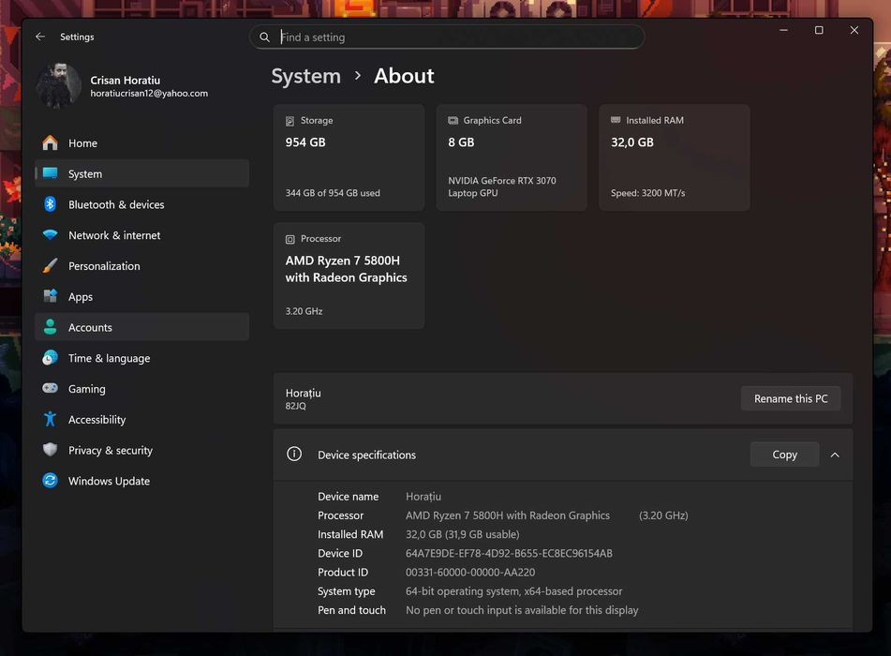Go to Gaming settings
891x656 pixels.
[142, 388]
